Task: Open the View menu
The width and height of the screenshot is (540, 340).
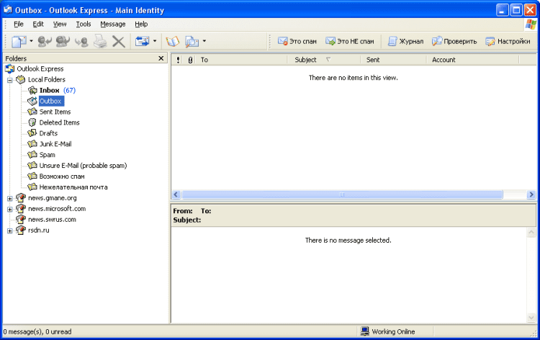Action: tap(60, 24)
